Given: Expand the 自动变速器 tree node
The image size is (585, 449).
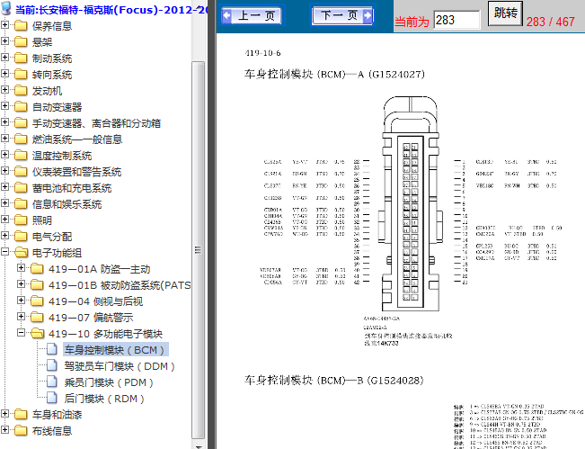Looking at the screenshot, I should pyautogui.click(x=4, y=105).
